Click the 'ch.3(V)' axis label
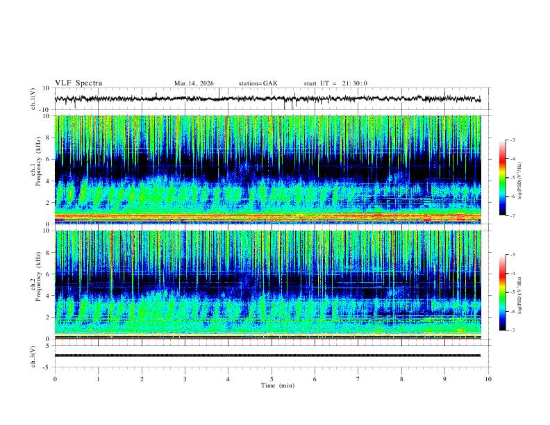This screenshot has width=550, height=425. (33, 357)
